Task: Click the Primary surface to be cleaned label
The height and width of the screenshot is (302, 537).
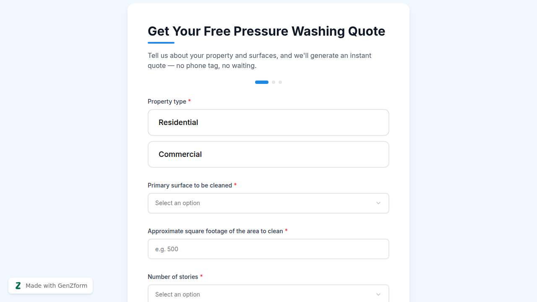Action: 190,185
